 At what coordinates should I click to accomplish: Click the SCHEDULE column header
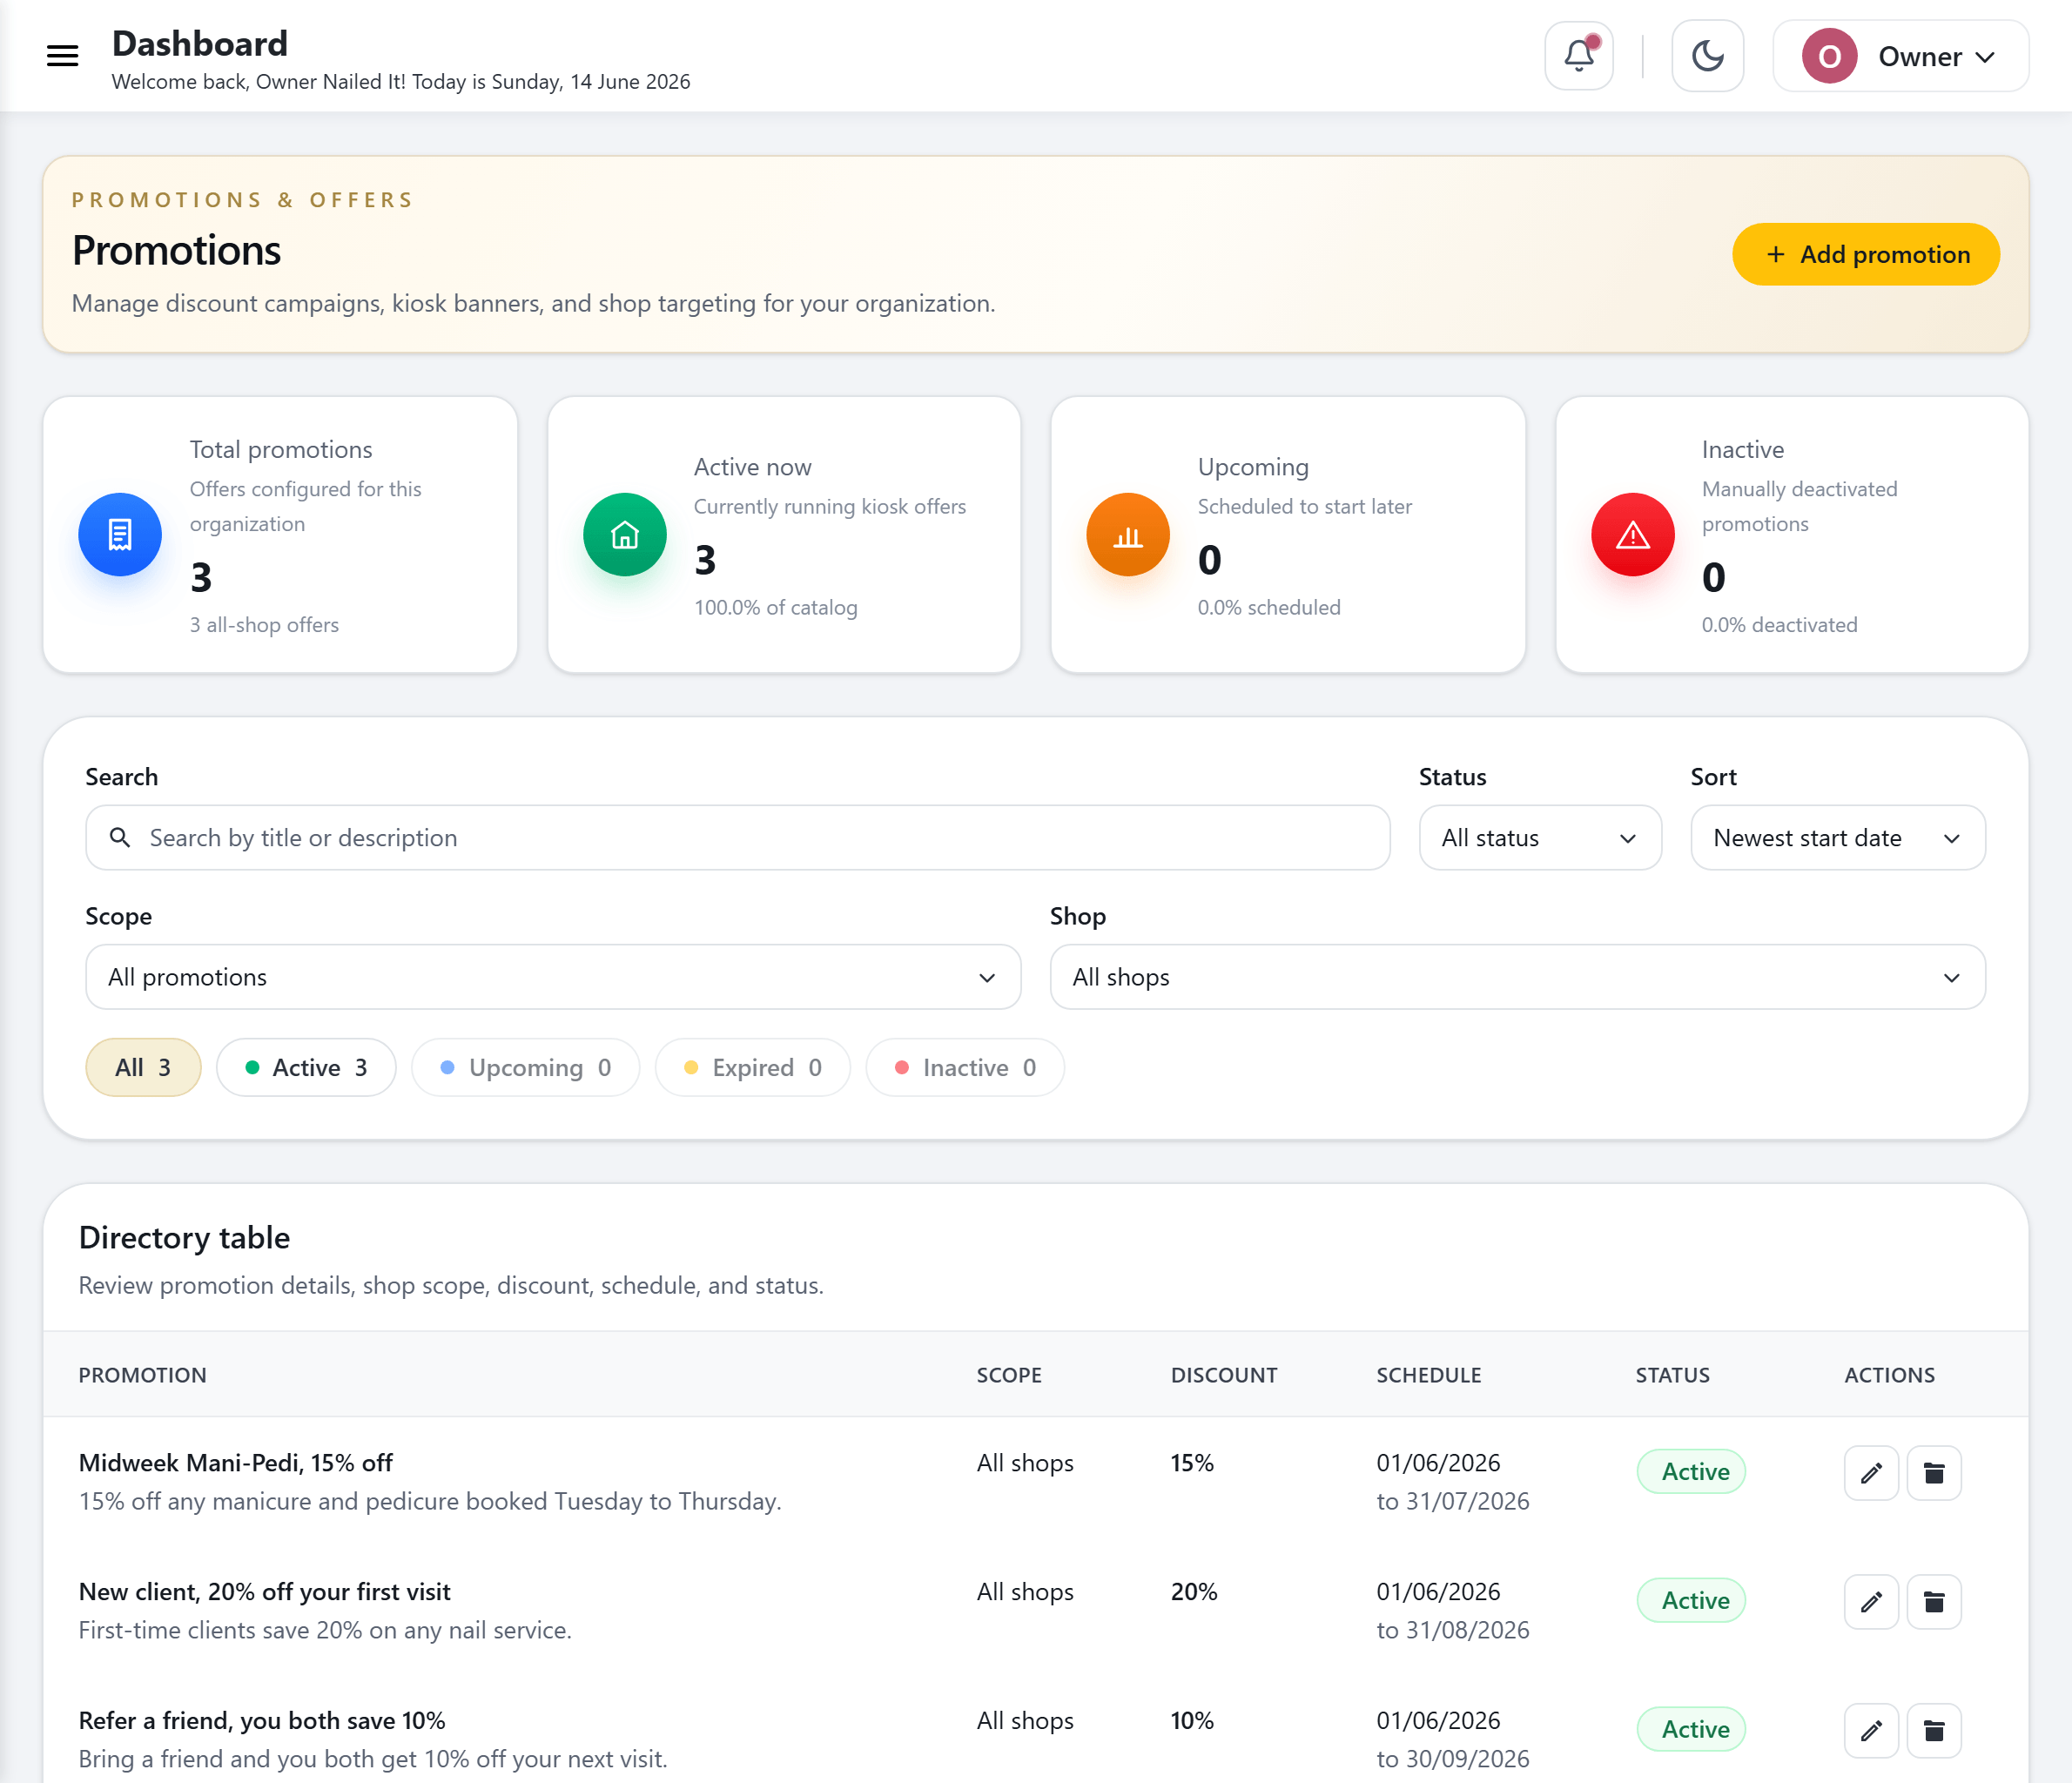click(x=1429, y=1374)
